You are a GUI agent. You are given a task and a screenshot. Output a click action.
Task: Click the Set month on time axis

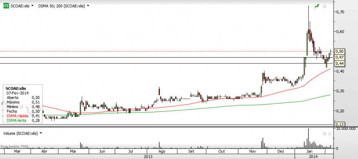click(191, 151)
